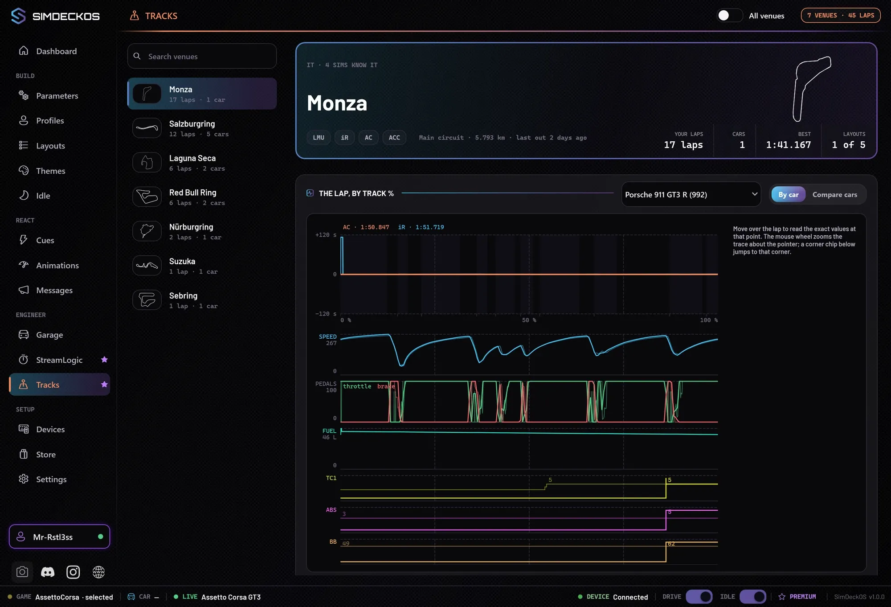The image size is (891, 607).
Task: Click the lap chart icon beside THE LAP
Action: click(x=310, y=193)
